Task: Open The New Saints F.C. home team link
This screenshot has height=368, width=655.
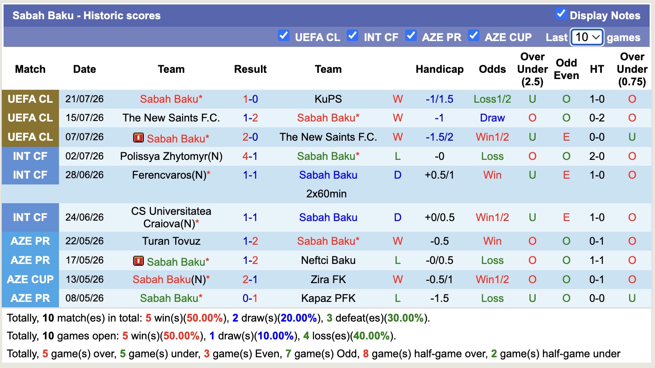Action: pos(171,118)
